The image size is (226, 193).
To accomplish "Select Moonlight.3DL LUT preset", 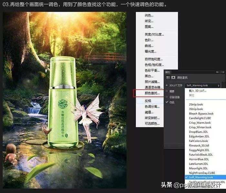I will tap(198, 168).
